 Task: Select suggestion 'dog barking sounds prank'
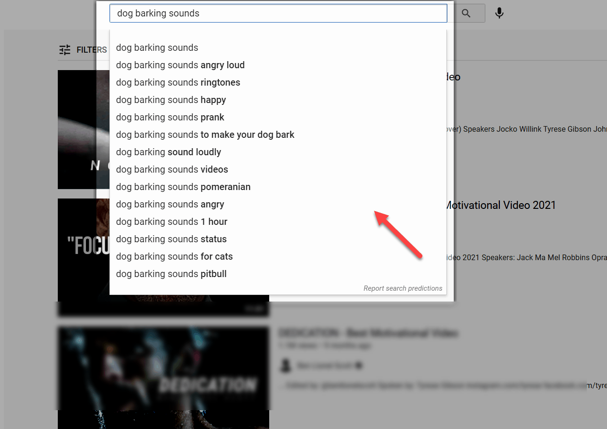click(170, 117)
